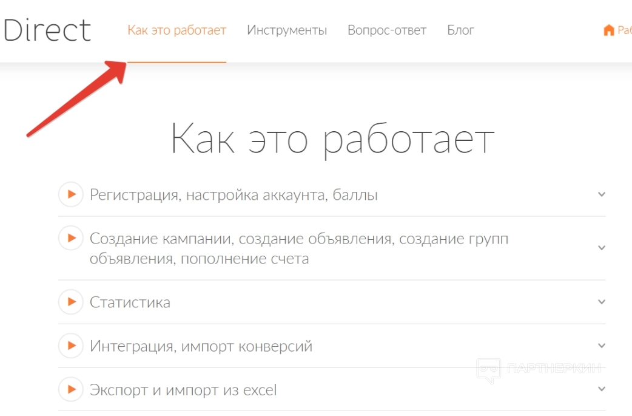Play video for 'Экспорт и импорт из excel'

point(71,389)
